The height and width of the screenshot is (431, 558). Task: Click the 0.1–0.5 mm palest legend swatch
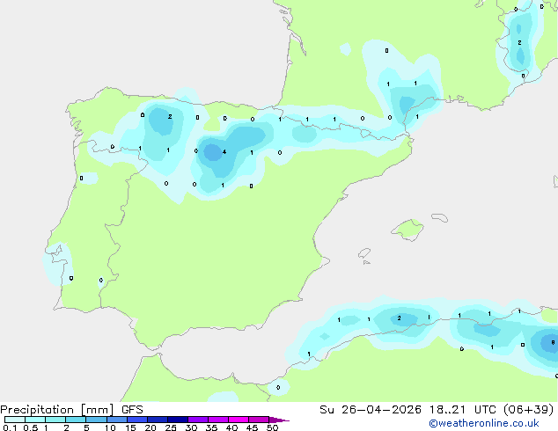pos(15,420)
